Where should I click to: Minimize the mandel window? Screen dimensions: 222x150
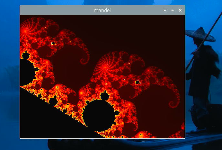(x=165, y=10)
